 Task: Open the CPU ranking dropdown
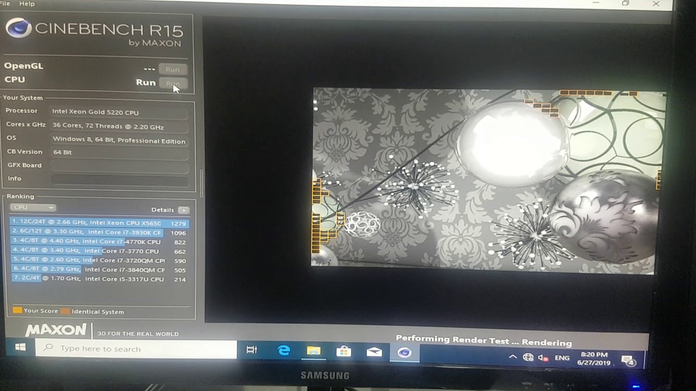[33, 207]
